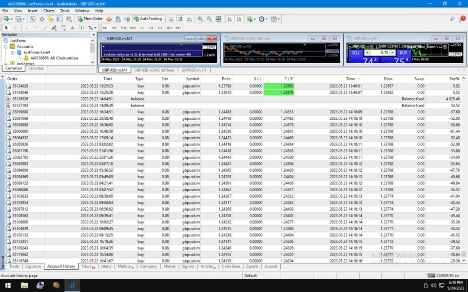Select the Crosshair tool
This screenshot has height=292, width=468.
tap(16, 28)
